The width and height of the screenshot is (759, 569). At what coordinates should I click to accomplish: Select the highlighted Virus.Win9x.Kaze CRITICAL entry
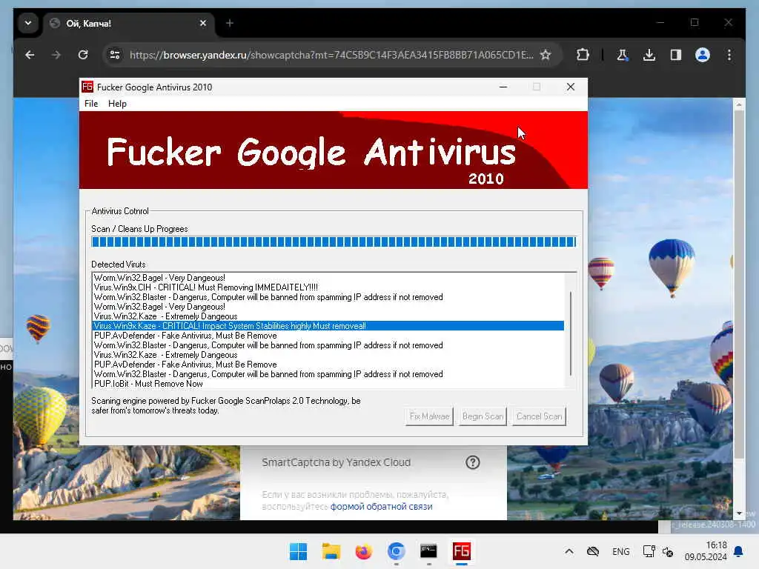[x=328, y=326]
